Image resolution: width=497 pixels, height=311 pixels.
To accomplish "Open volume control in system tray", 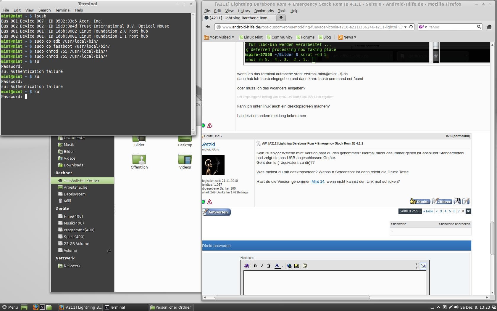I will [456, 307].
